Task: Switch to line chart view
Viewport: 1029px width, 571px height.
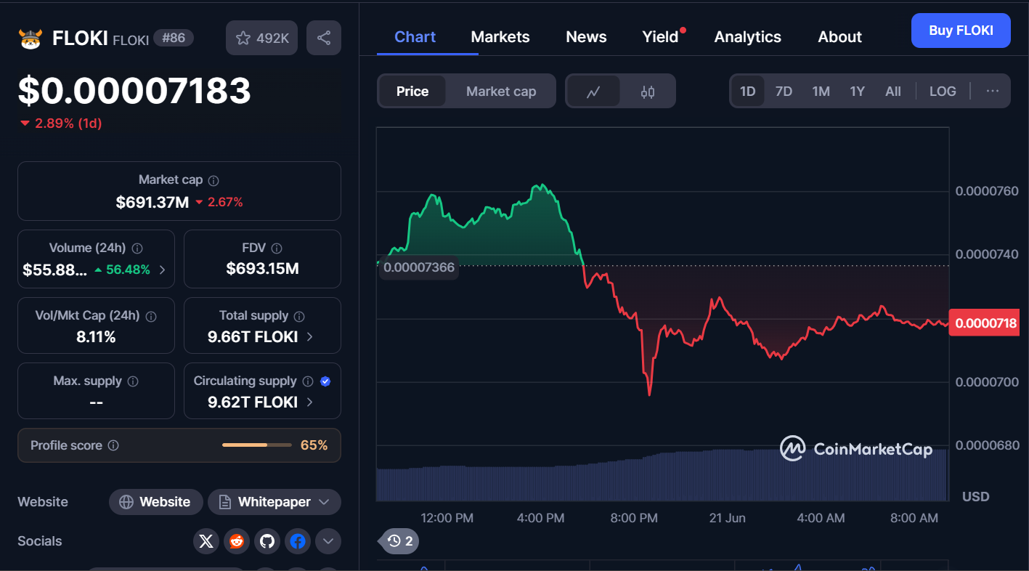Action: click(x=593, y=92)
